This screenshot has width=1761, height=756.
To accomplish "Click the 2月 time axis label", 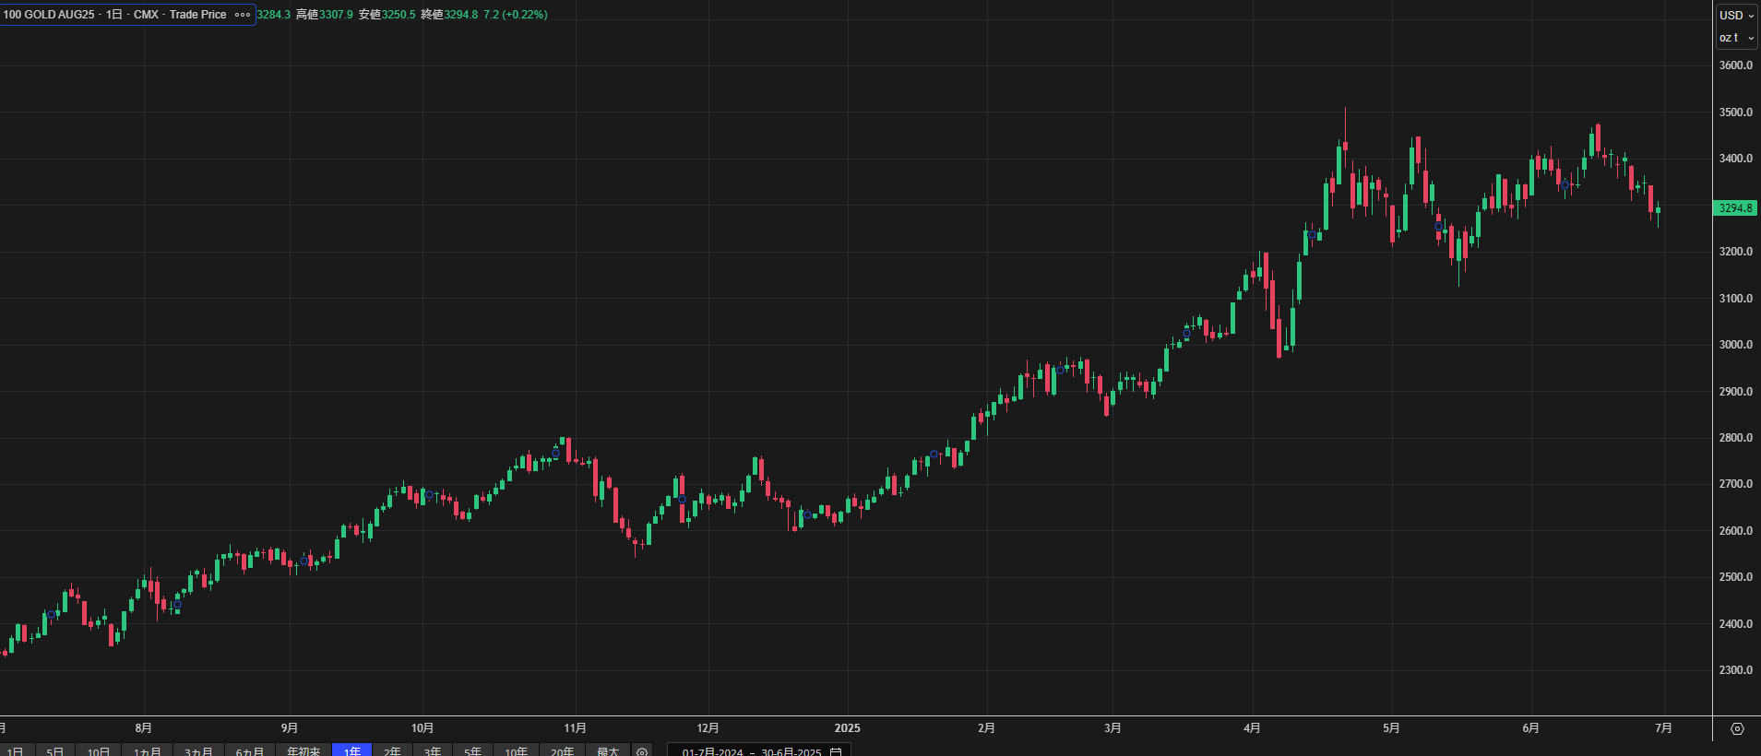I will pos(987,728).
